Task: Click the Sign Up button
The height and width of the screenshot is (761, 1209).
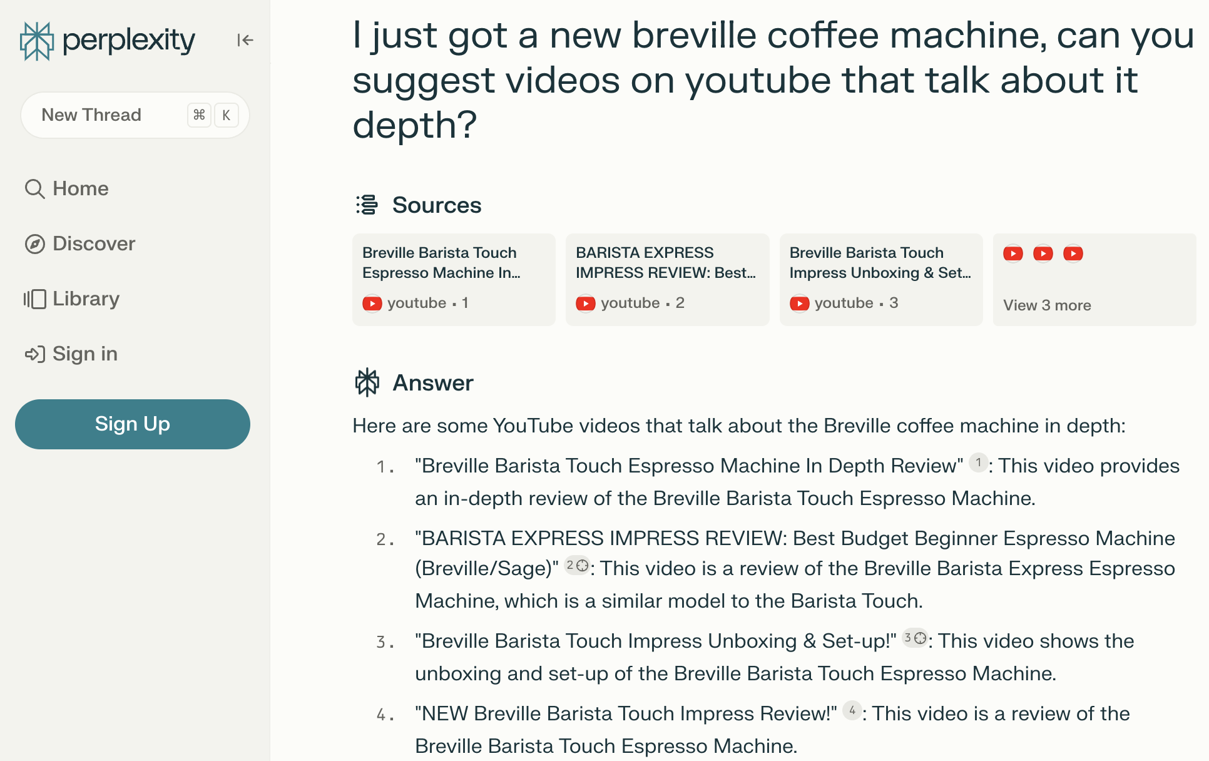Action: [133, 424]
